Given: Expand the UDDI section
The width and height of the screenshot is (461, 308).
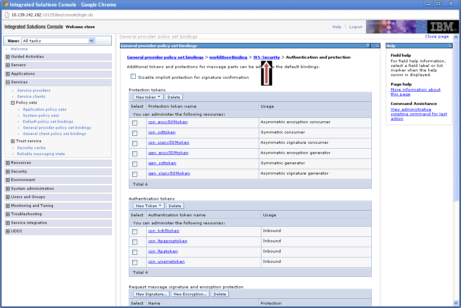Looking at the screenshot, I should coord(8,231).
